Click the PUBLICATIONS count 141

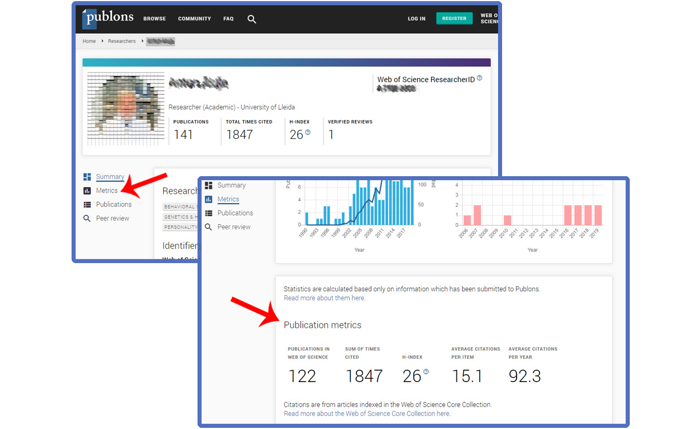183,134
